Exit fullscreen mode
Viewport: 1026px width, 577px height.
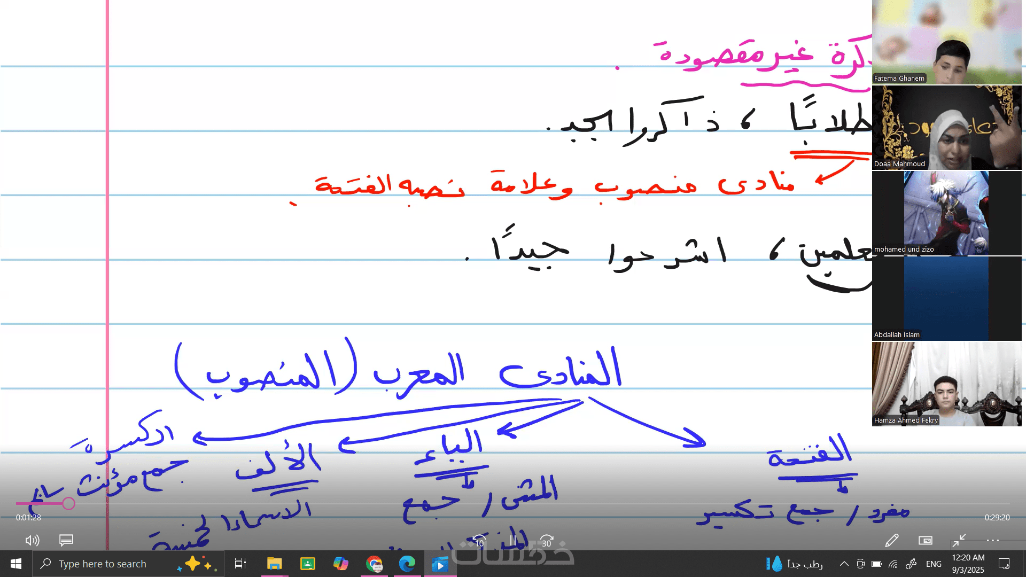[959, 541]
